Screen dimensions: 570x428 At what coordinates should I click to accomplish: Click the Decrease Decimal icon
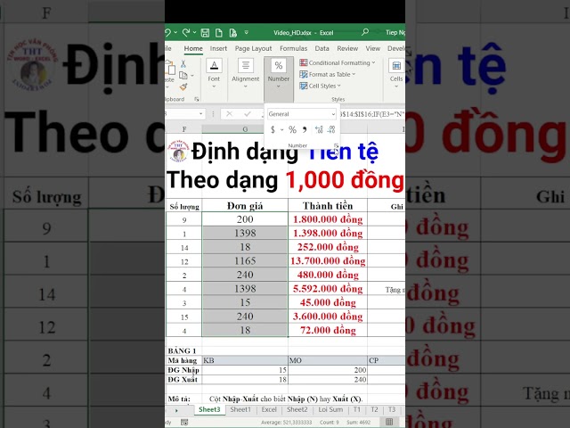pyautogui.click(x=331, y=129)
